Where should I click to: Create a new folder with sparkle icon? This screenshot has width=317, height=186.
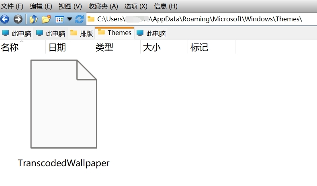click(46, 19)
